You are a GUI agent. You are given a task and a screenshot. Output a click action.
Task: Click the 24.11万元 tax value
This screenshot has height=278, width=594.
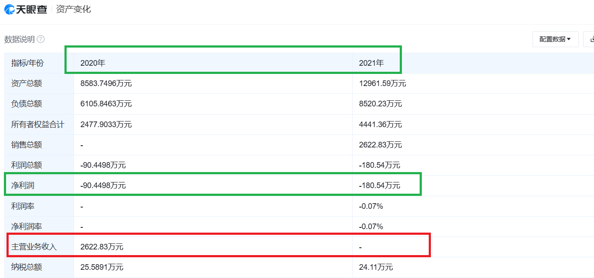(x=376, y=267)
